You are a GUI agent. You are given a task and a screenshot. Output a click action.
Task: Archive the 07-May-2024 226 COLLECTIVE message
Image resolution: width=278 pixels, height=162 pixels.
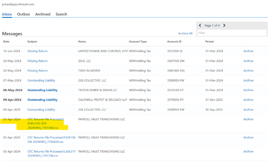(248, 81)
